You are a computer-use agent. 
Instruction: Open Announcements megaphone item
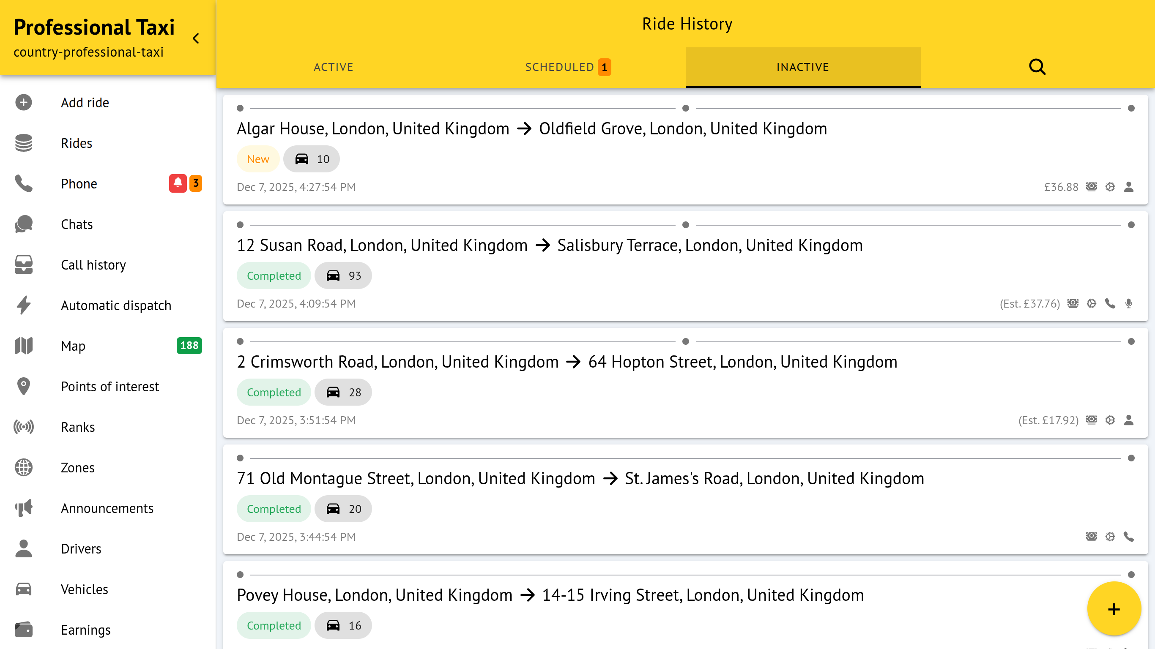pos(107,508)
